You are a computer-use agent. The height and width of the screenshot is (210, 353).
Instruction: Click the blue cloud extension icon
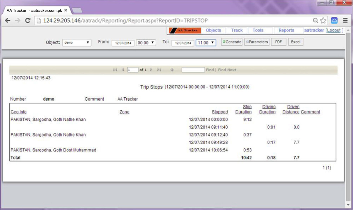(x=334, y=21)
